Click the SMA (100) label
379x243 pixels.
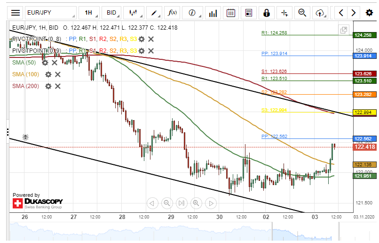pyautogui.click(x=25, y=74)
